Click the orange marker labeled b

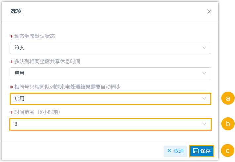click(228, 124)
